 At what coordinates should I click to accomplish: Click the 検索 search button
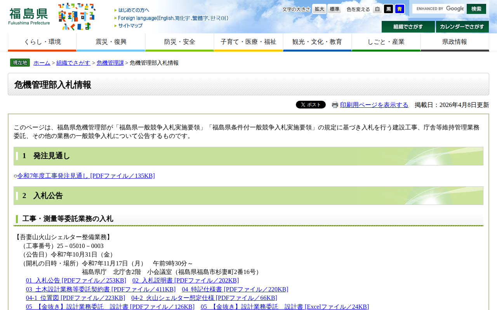476,9
